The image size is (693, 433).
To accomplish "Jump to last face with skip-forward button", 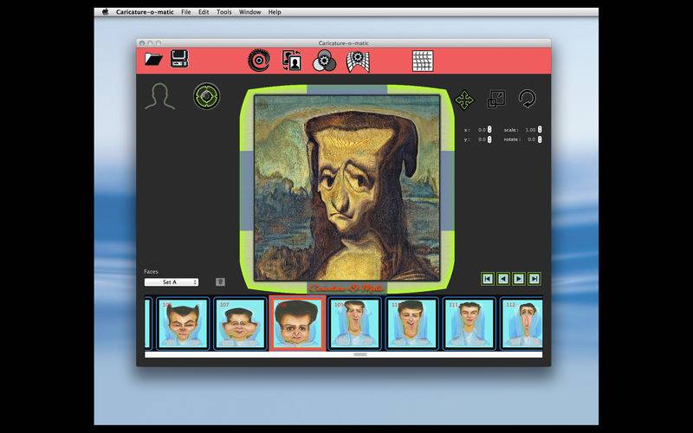I will pos(534,279).
